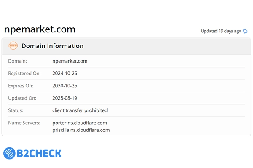Click the expiry date 2030-10-26
Screen dimensions: 253x168
(x=65, y=86)
